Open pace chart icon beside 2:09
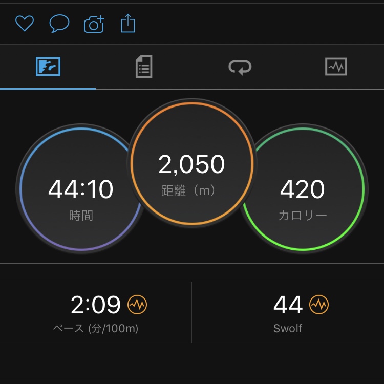The image size is (384, 384). coord(137,305)
